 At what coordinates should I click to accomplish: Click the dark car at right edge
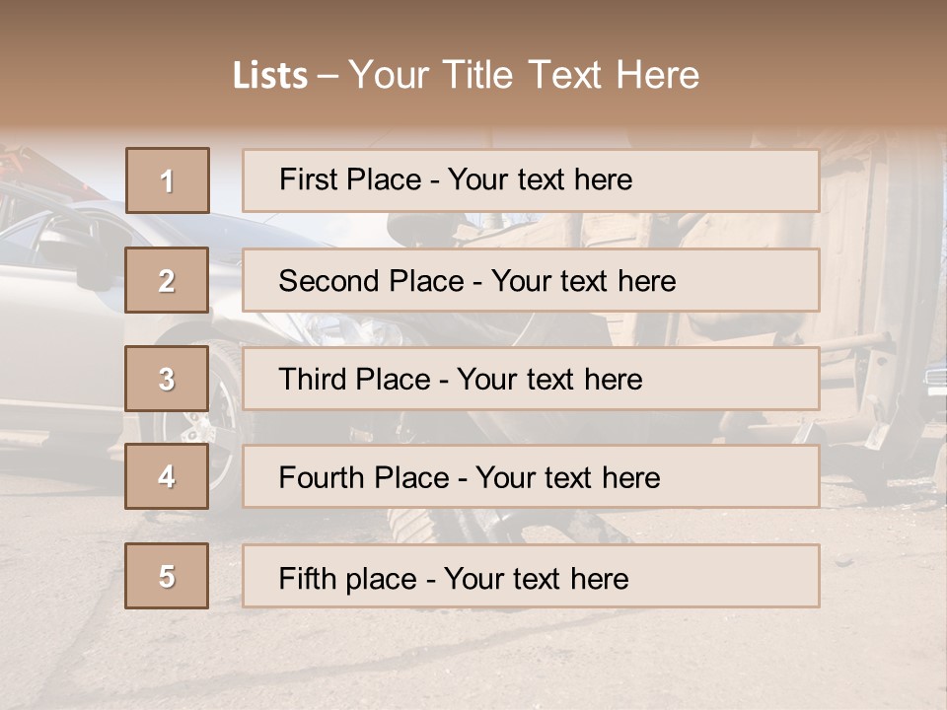point(932,380)
